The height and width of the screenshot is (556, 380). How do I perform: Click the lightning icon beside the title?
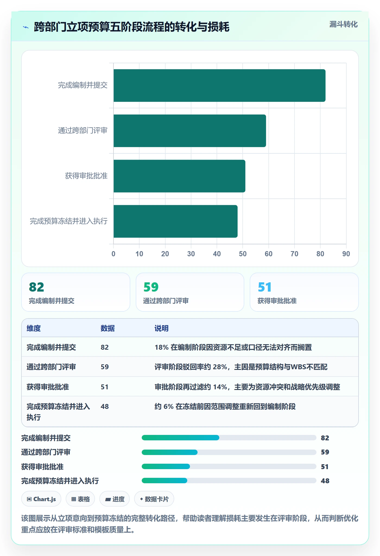(x=26, y=27)
